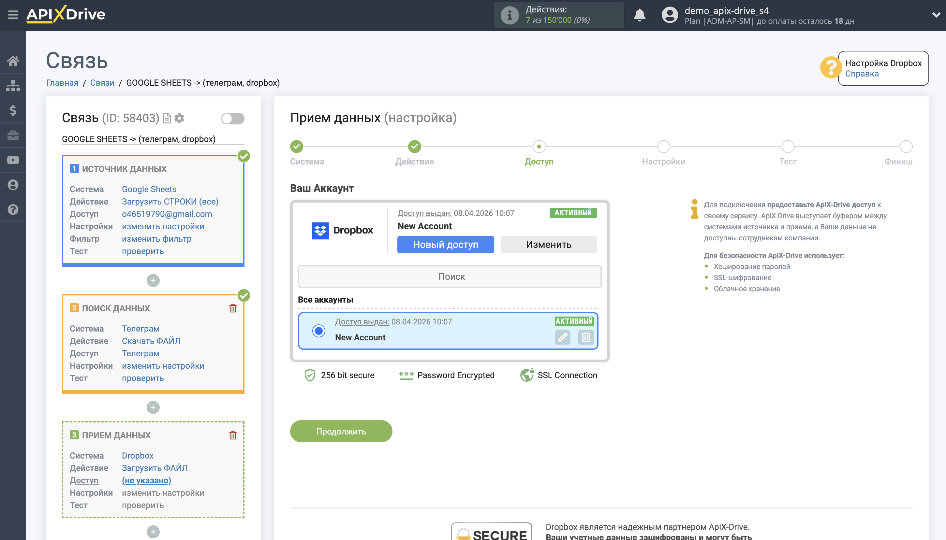Delete the ПОИСК ДАННЫХ block via trash icon

233,307
